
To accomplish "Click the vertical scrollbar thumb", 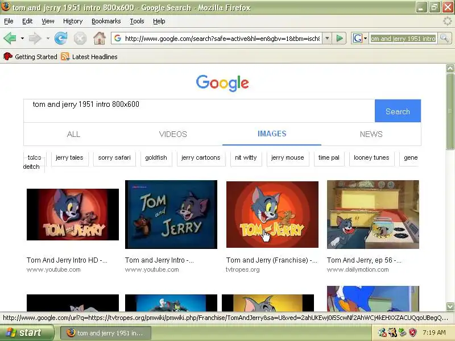I will pos(450,111).
